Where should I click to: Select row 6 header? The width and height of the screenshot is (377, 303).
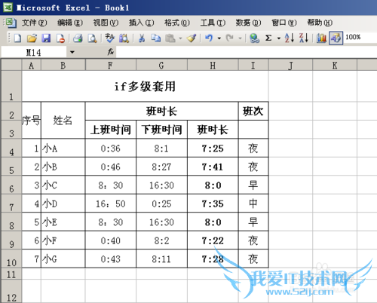(x=11, y=185)
